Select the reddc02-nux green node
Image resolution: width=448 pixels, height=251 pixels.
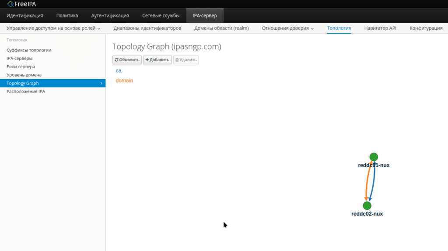click(367, 206)
